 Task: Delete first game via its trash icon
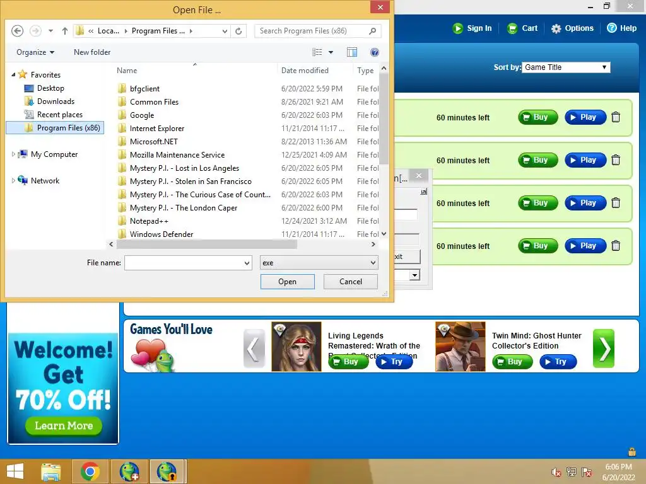click(x=616, y=117)
